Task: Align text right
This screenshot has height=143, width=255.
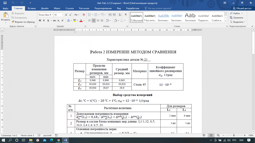Action: point(98,21)
